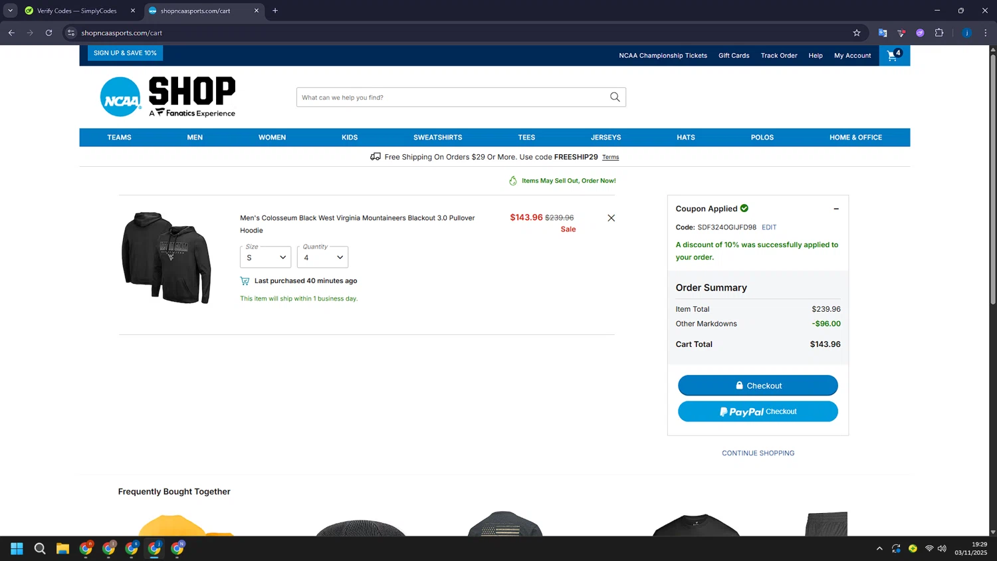
Task: Open Gift Cards link
Action: tap(734, 56)
